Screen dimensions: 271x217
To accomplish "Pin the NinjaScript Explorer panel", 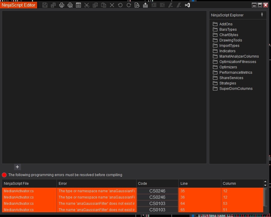I will tap(262, 15).
